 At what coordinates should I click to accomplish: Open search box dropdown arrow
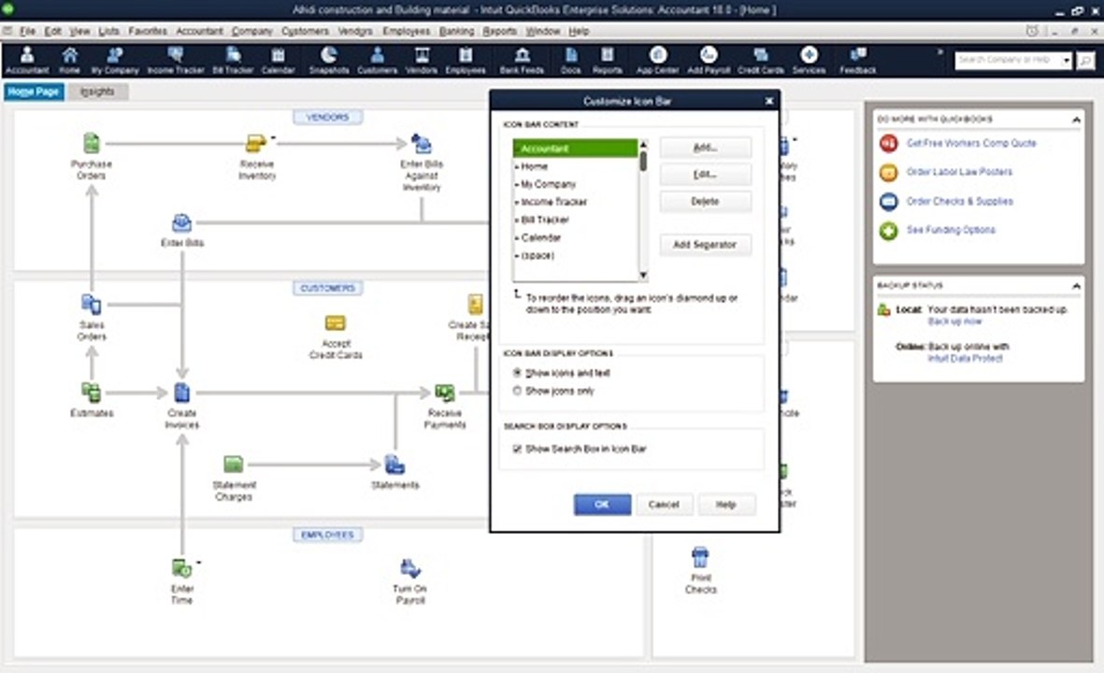point(1067,61)
